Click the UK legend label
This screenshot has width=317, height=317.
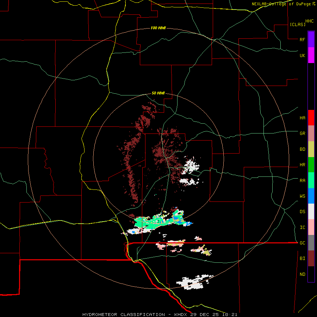click(x=302, y=56)
